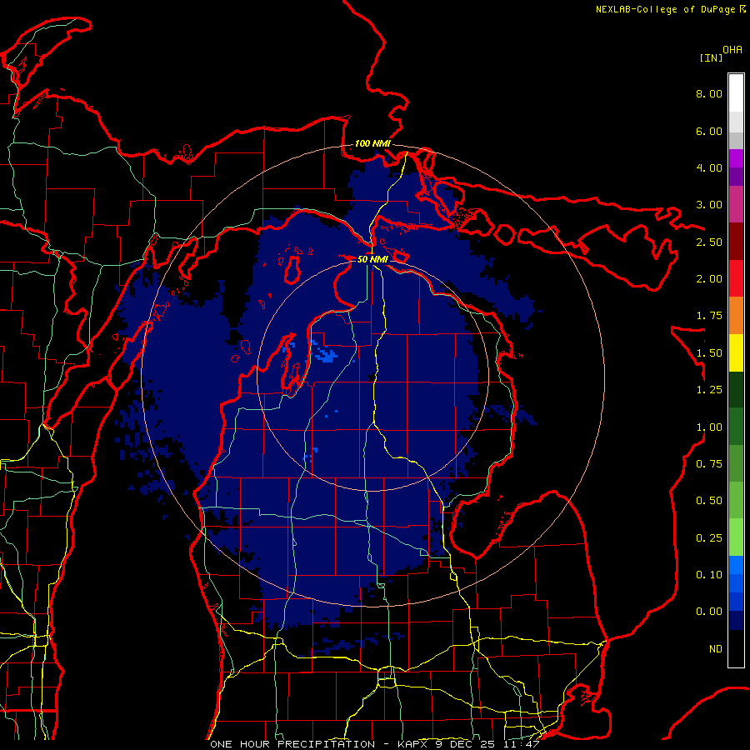Click the NEXLAB-College of DuPage credit text
The height and width of the screenshot is (750, 750).
(x=670, y=9)
